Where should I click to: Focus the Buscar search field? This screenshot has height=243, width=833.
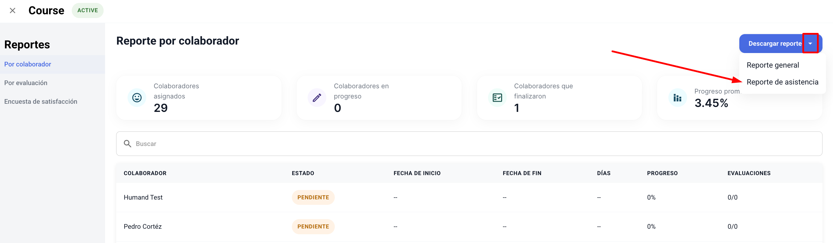tap(469, 144)
